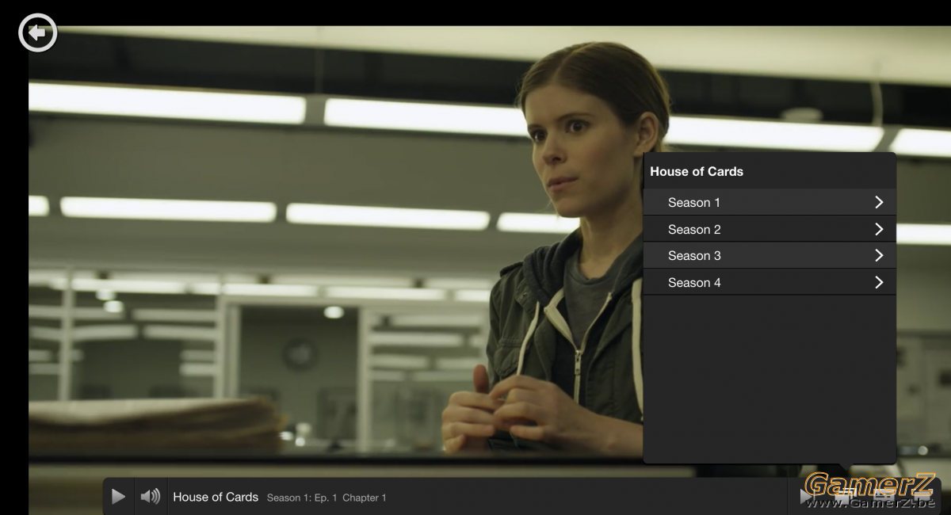Open Season 4 episode list
The height and width of the screenshot is (515, 951).
click(770, 282)
